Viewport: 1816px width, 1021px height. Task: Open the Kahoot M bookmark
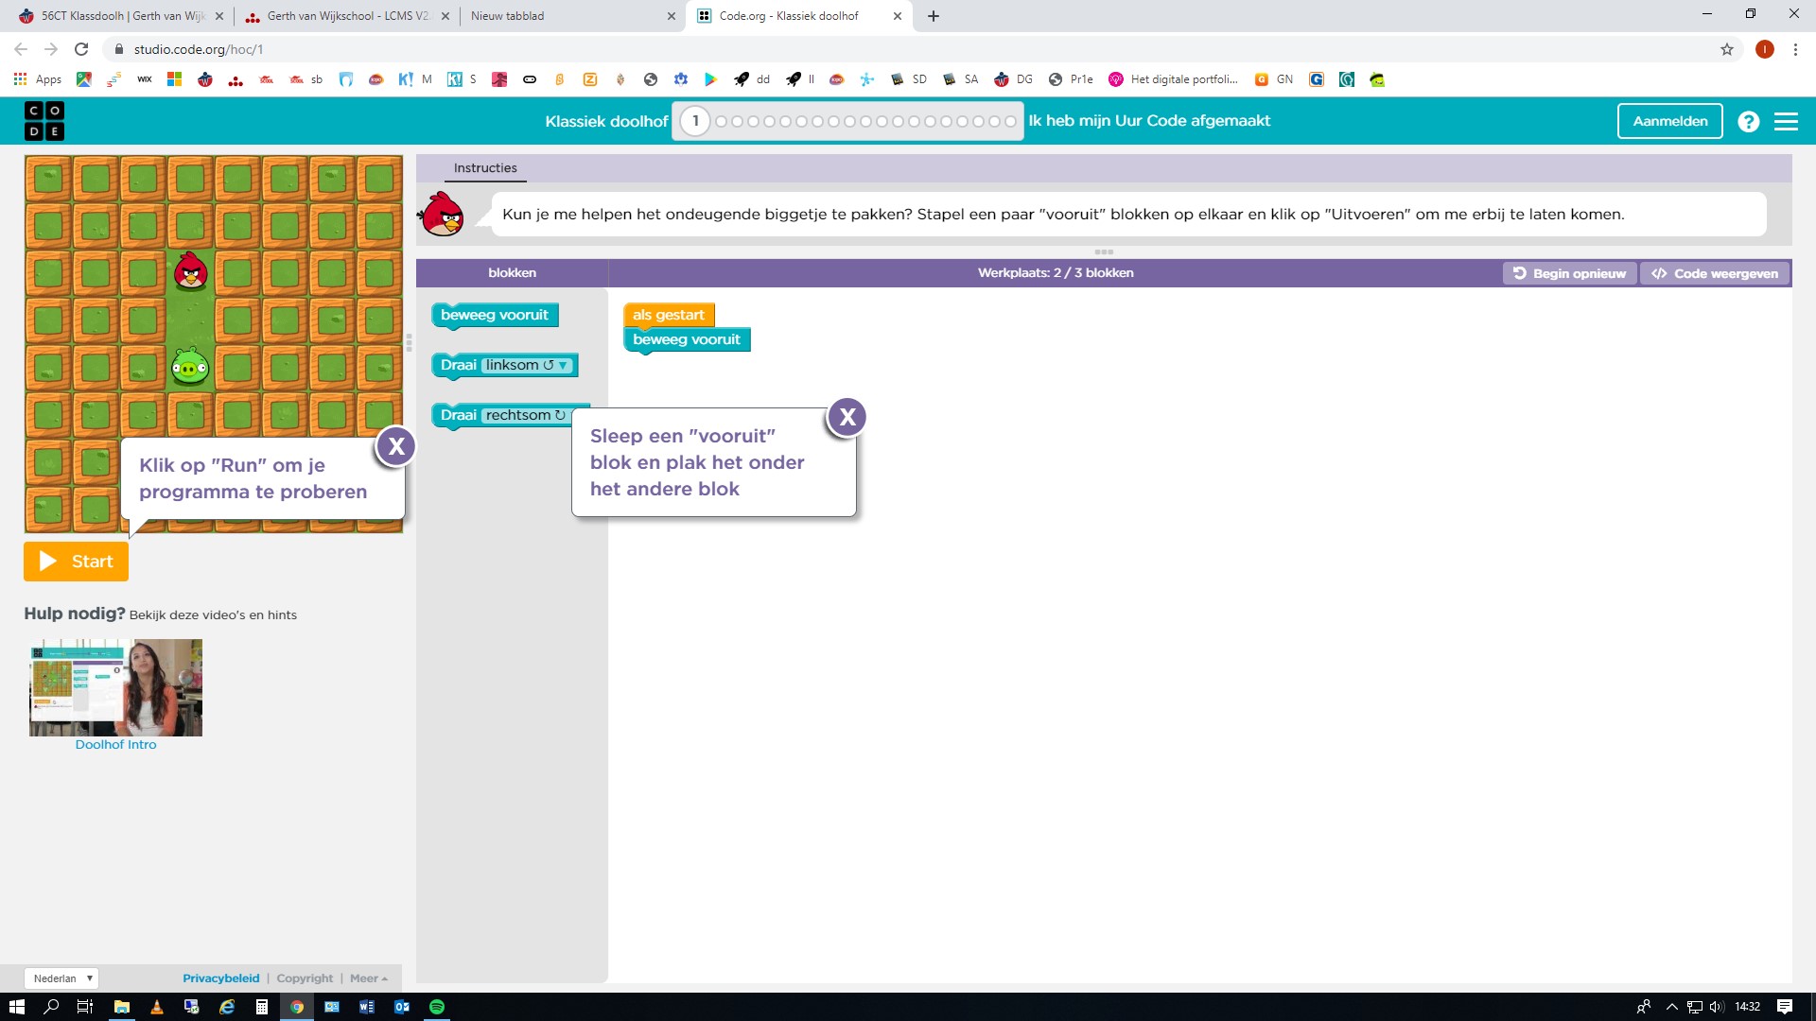[415, 79]
